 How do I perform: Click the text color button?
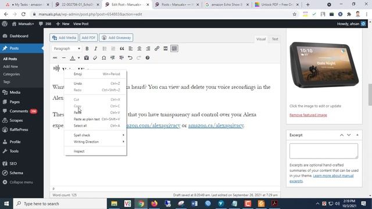pyautogui.click(x=73, y=58)
